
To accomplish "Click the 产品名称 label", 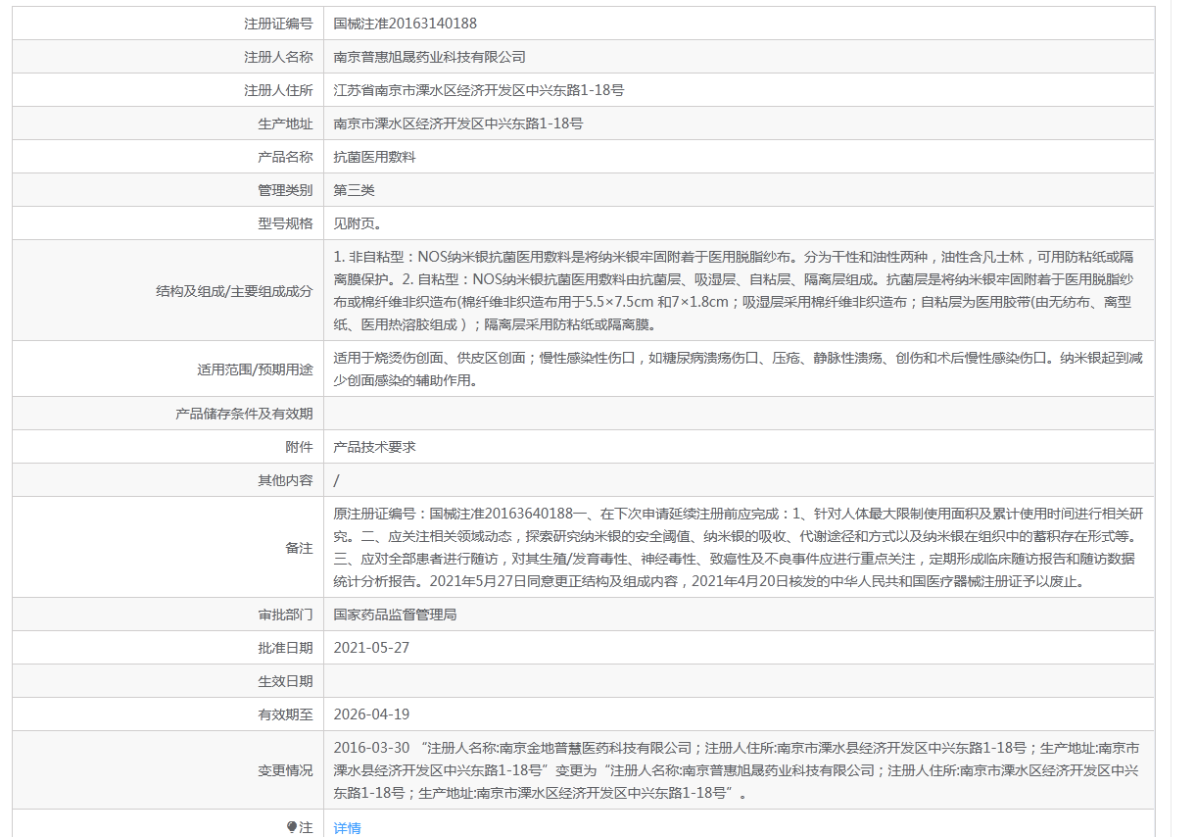I will [285, 157].
